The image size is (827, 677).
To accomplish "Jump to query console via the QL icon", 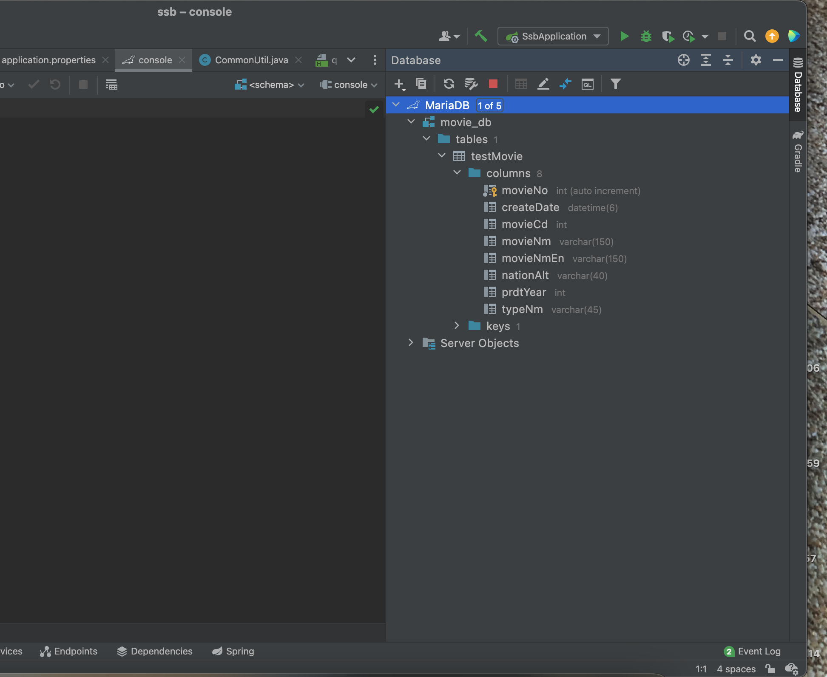I will pos(587,84).
